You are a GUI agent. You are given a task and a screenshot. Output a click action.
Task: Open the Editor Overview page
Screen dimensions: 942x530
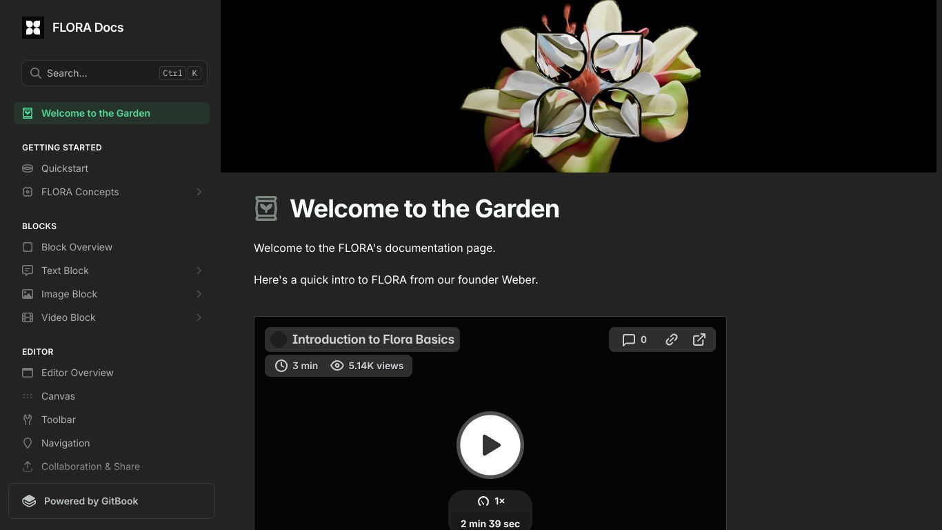coord(112,373)
